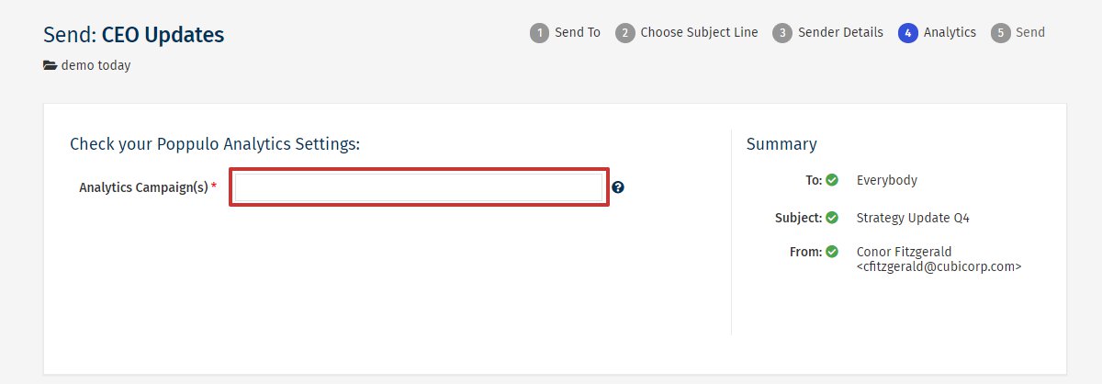Screen dimensions: 1102x384
Task: Click the Everybody recipient in Summary
Action: (886, 180)
